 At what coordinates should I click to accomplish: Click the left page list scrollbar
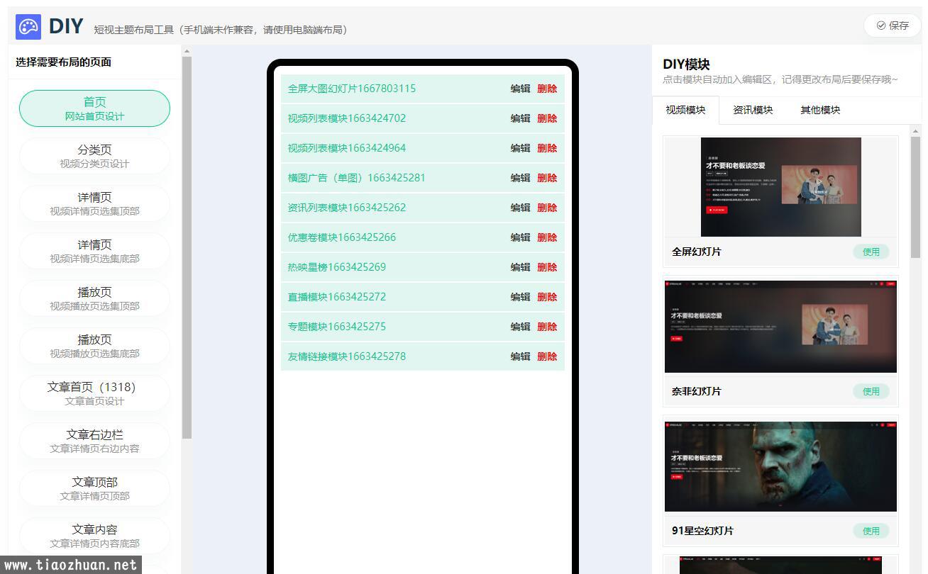pos(187,247)
